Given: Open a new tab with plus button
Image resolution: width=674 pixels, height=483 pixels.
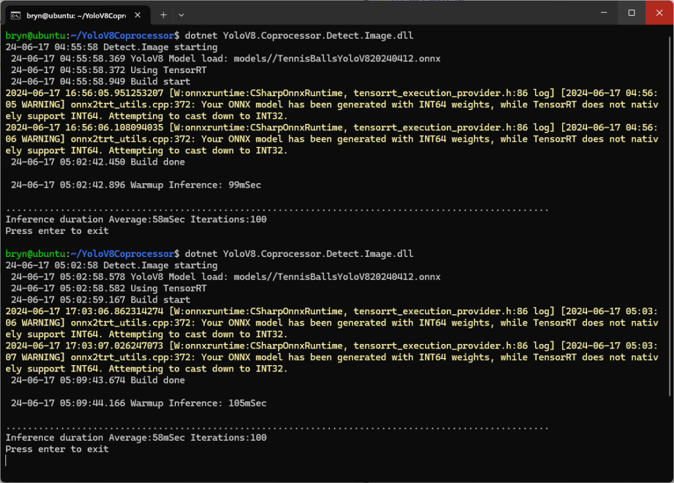Looking at the screenshot, I should pyautogui.click(x=163, y=14).
